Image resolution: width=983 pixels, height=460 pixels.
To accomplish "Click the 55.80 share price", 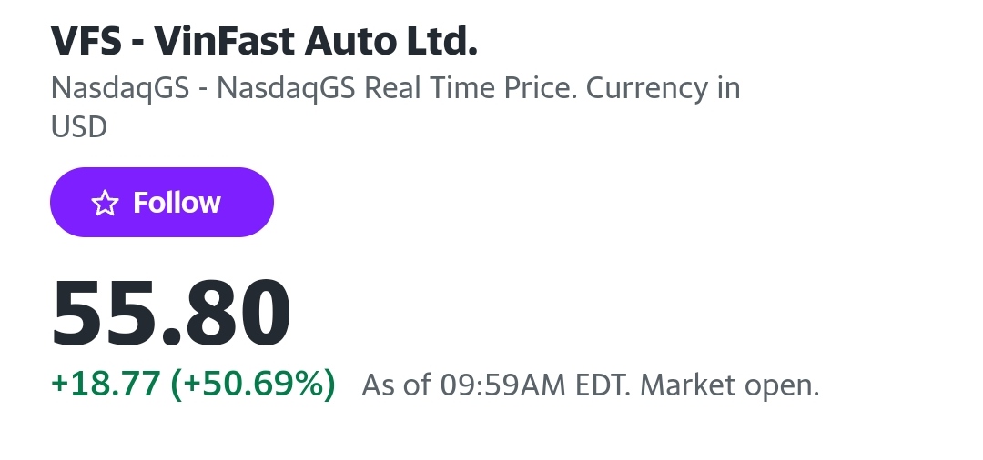I will coord(171,312).
